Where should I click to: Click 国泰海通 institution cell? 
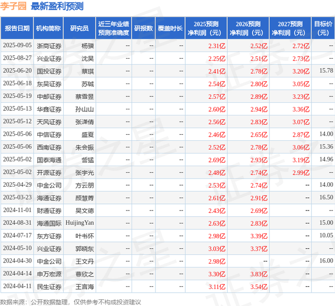tap(49, 160)
